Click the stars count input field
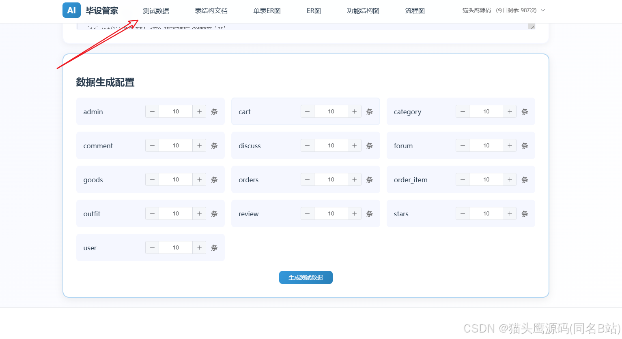This screenshot has height=339, width=622. click(x=486, y=213)
